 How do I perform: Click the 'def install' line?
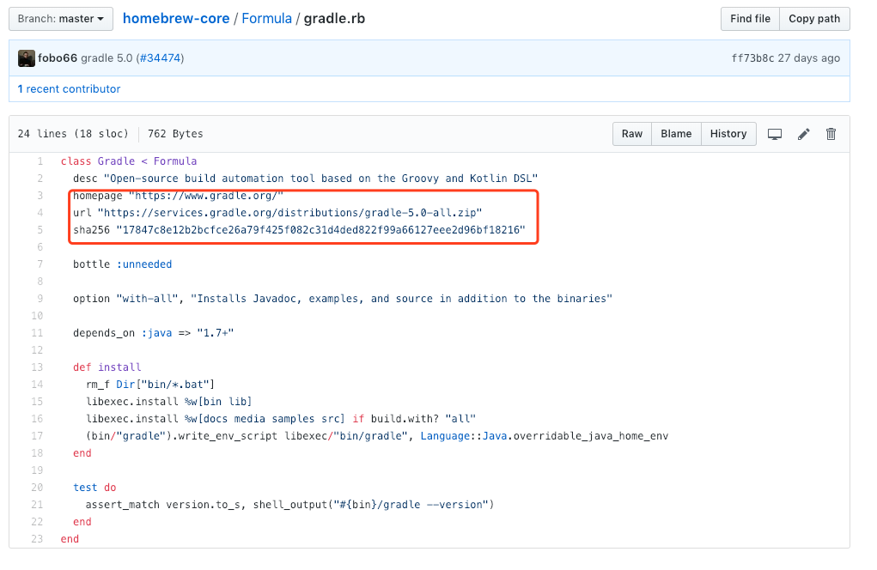pos(107,367)
